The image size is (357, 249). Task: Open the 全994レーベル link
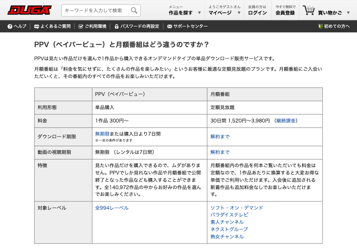coord(112,208)
